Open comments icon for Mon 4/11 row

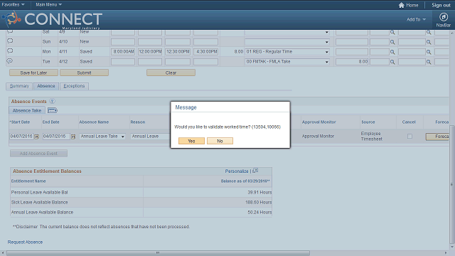[10, 50]
